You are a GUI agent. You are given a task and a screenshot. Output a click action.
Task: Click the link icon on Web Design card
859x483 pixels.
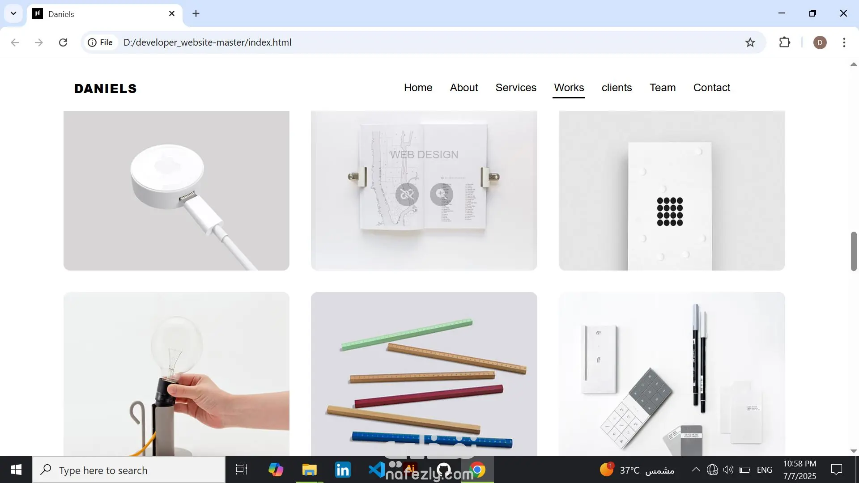coord(407,195)
